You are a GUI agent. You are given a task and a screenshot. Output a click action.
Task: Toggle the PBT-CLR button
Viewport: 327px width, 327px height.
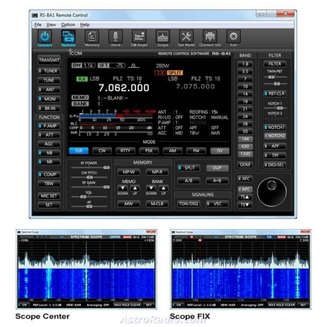[275, 94]
